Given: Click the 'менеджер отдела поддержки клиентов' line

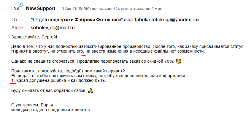Looking at the screenshot, I should coord(50,110).
